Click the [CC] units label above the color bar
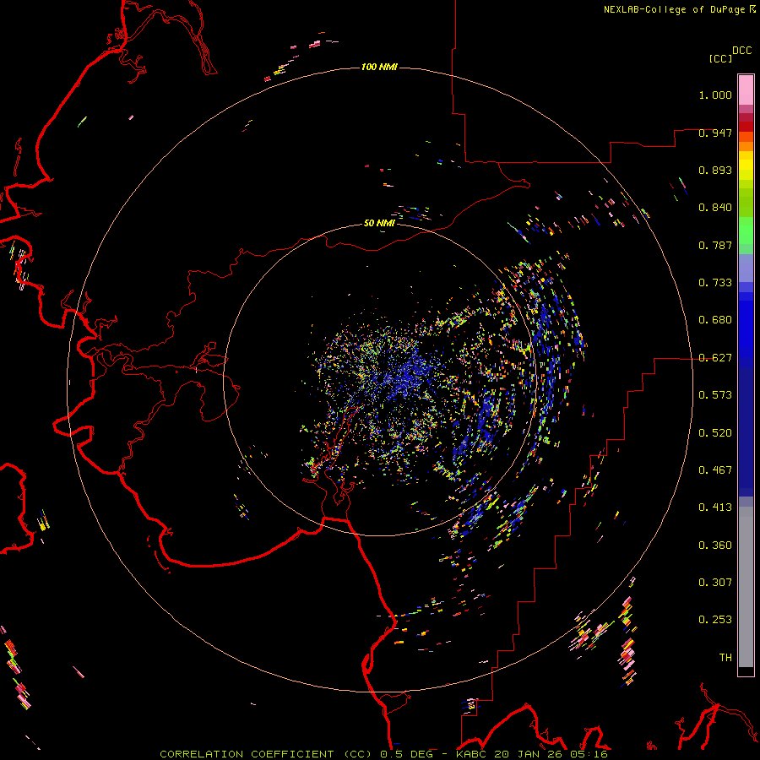The width and height of the screenshot is (760, 760). [x=721, y=58]
